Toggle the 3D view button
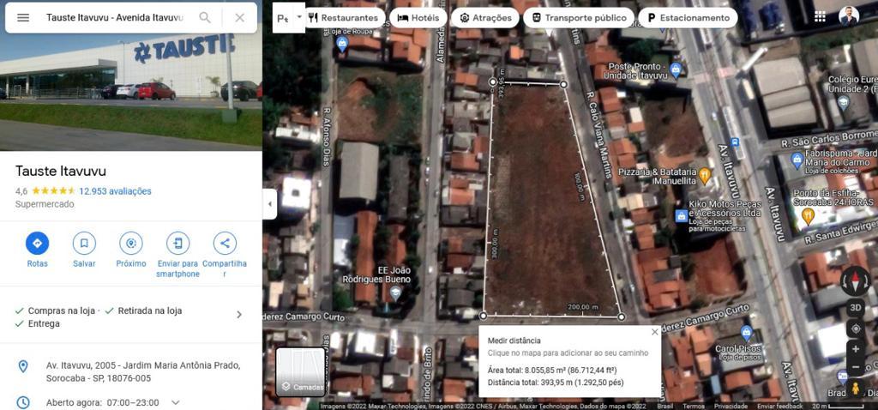The width and height of the screenshot is (878, 410). click(x=856, y=307)
